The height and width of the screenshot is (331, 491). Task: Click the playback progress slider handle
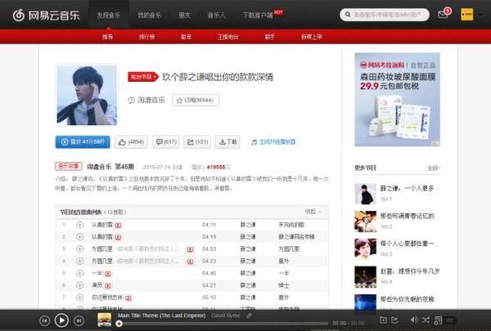[x=119, y=324]
